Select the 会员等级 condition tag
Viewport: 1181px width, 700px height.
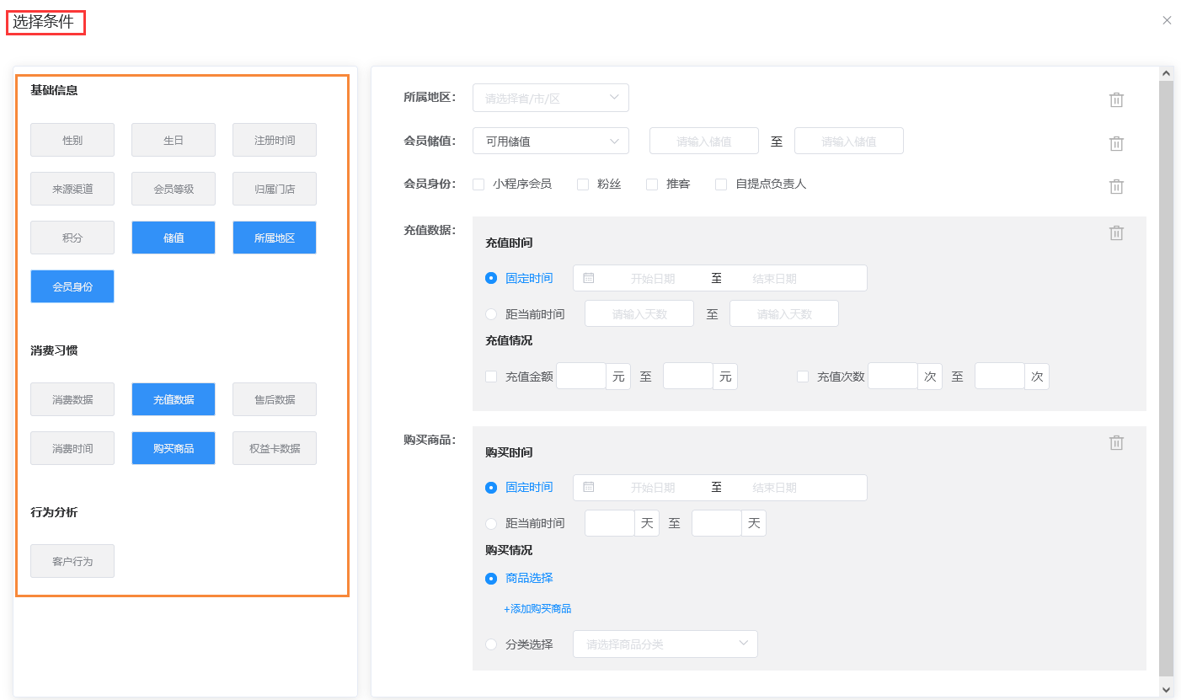tap(174, 189)
